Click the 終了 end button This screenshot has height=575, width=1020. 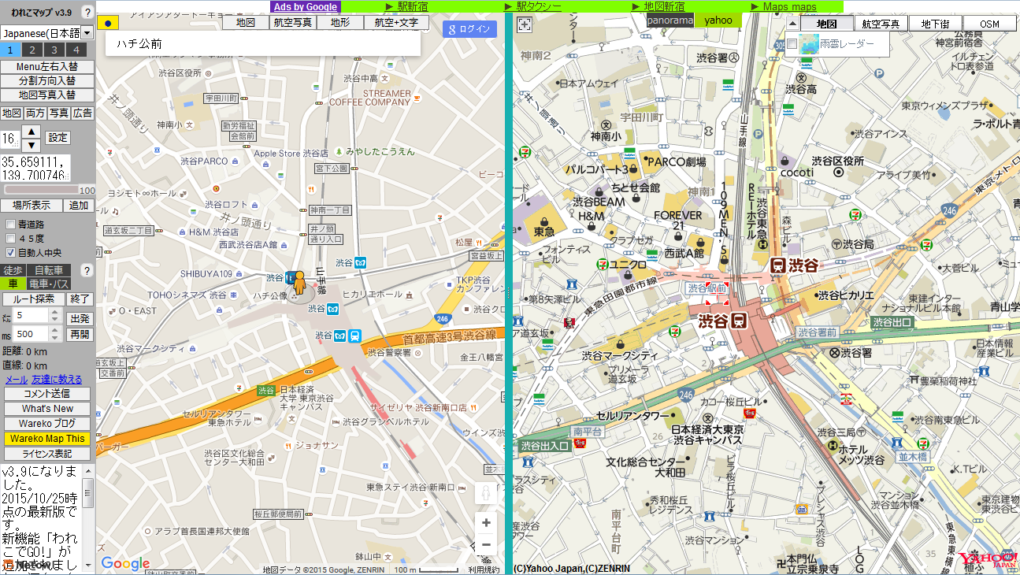80,299
